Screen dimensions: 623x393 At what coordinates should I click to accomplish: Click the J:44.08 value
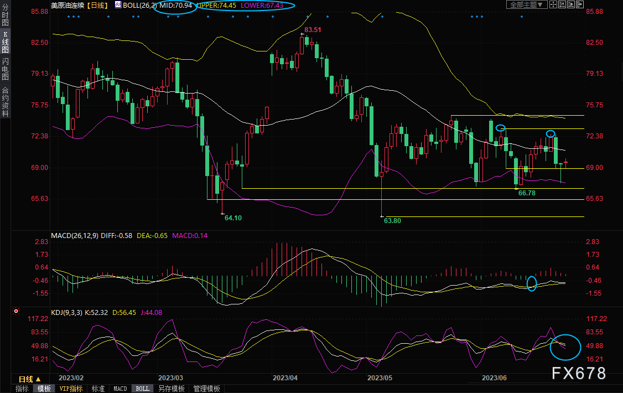click(x=152, y=313)
